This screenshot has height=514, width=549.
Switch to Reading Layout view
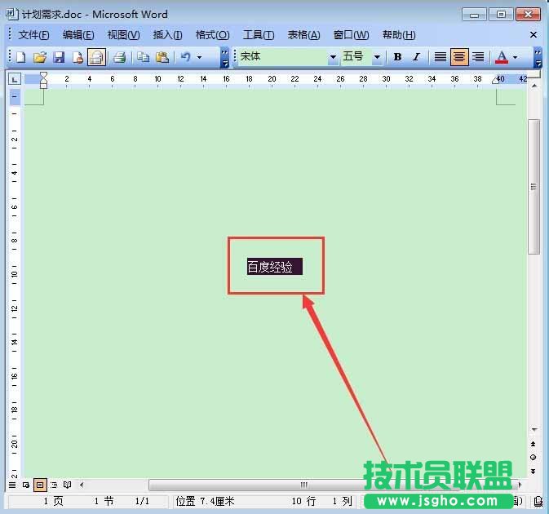tap(67, 485)
